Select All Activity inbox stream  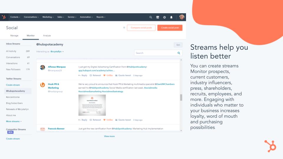click(x=18, y=51)
